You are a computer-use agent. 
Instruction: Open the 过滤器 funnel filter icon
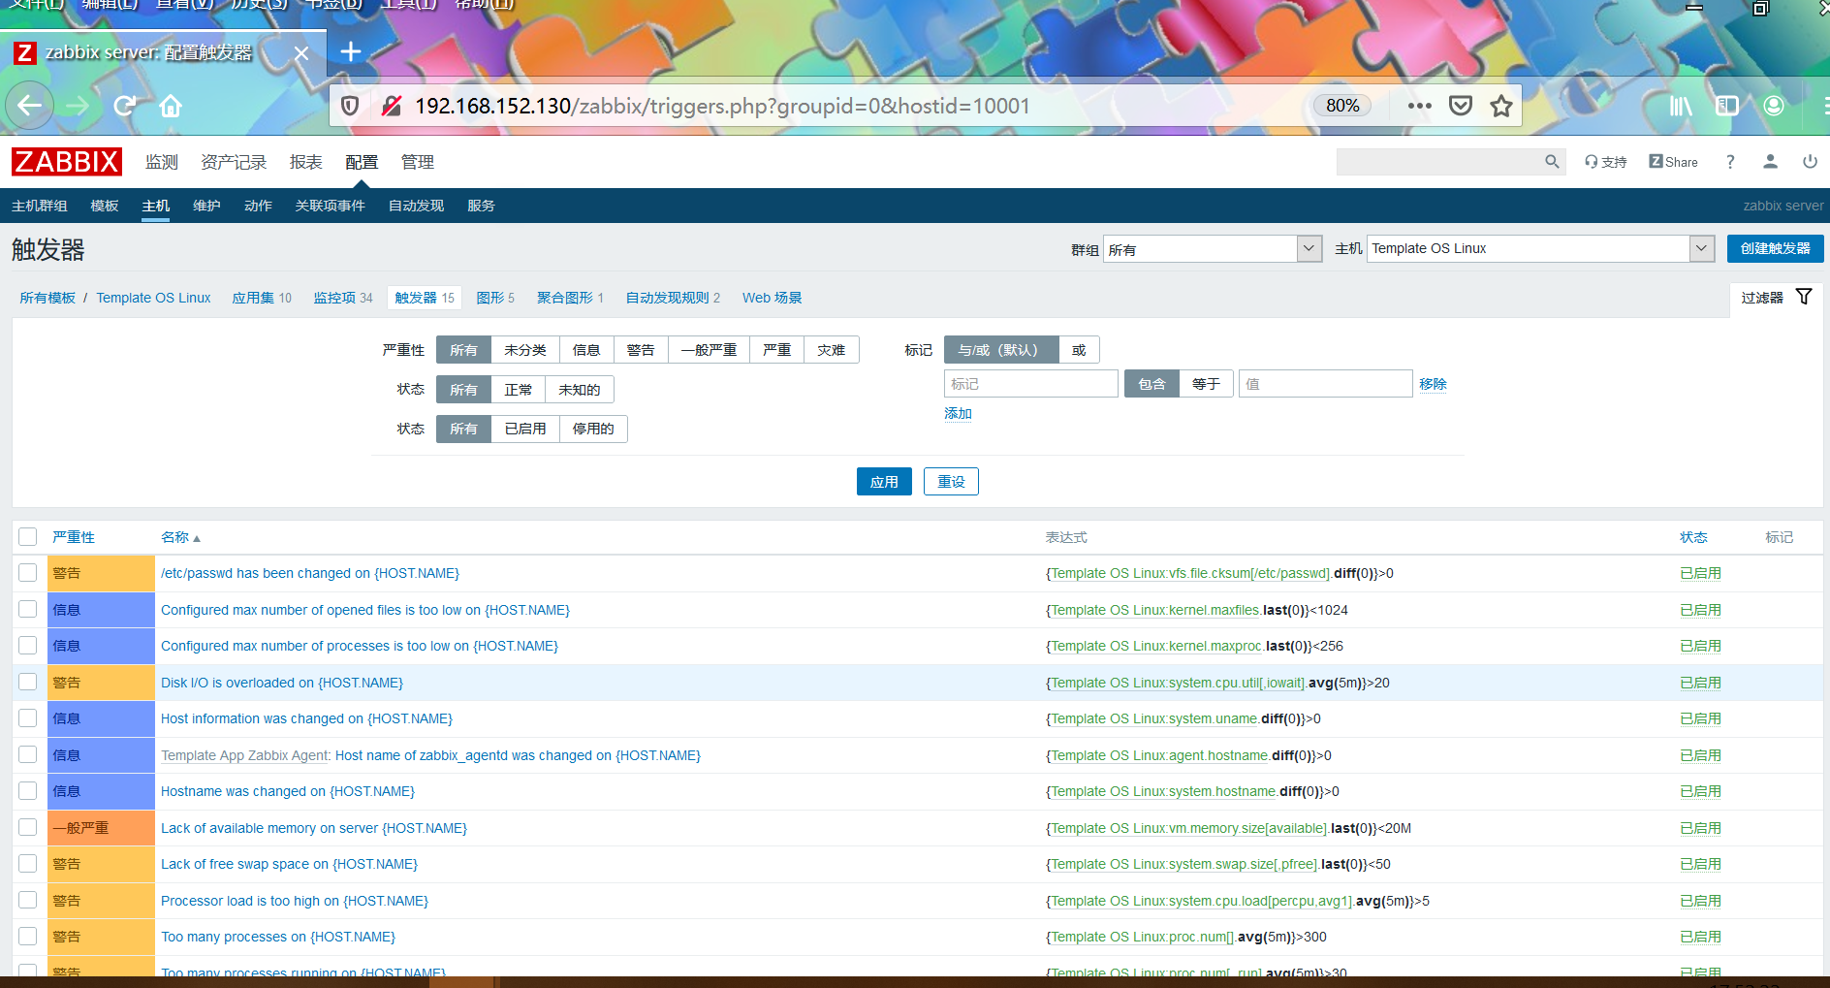(x=1804, y=296)
